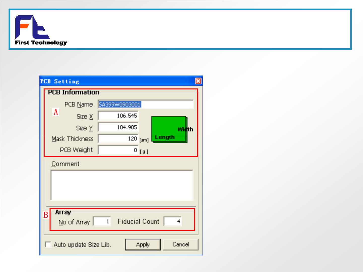Click the No of Array label
Image resolution: width=363 pixels, height=272 pixels.
[x=74, y=222]
